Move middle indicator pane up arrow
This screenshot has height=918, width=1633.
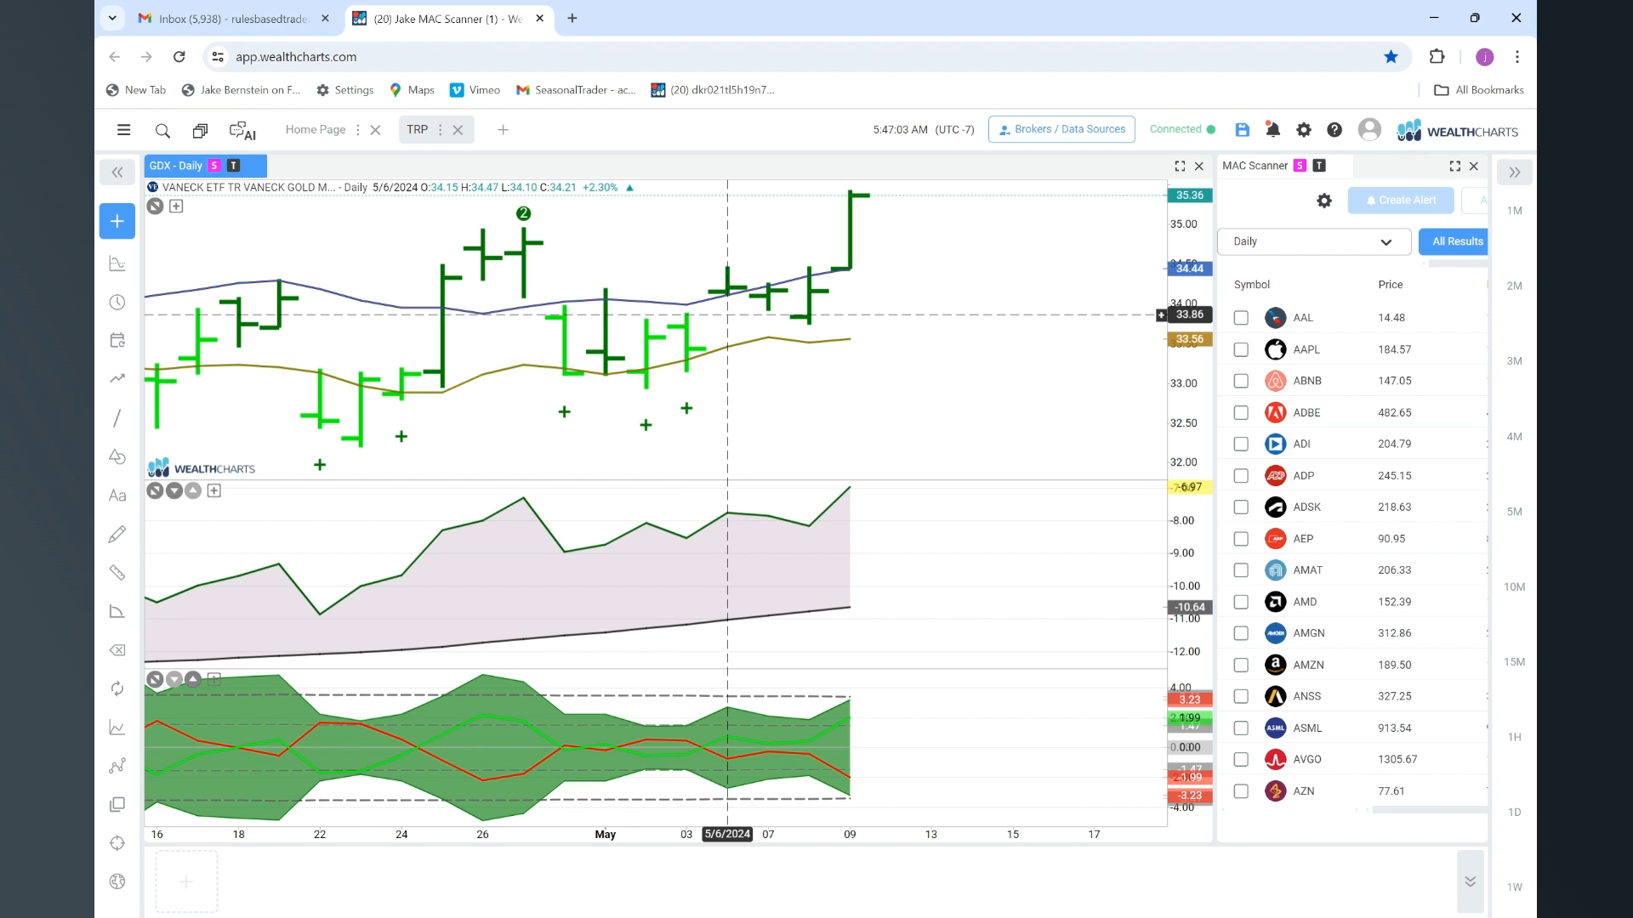[x=193, y=490]
